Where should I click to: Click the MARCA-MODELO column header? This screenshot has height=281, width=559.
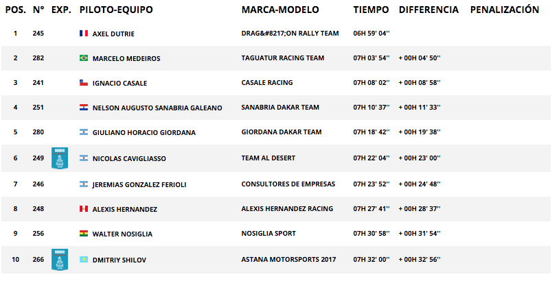[x=280, y=10]
